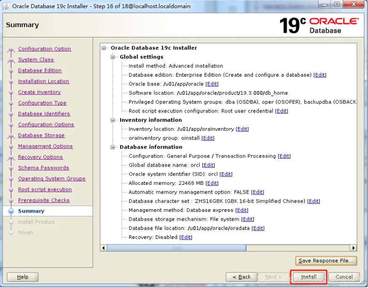Viewport: 368px width, 288px height.
Task: Go to the Operating System Groups step
Action: tap(51, 179)
